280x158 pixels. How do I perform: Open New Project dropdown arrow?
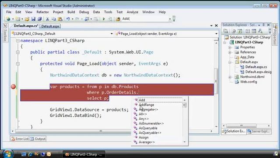click(13, 19)
